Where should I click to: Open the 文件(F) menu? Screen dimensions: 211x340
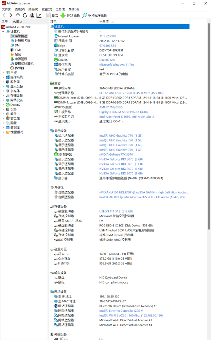point(6,9)
